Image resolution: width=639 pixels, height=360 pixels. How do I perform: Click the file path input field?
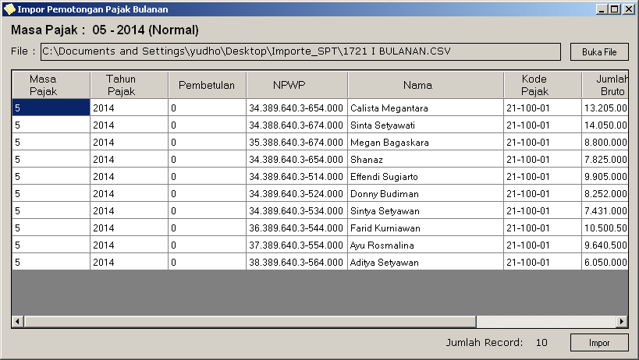pos(300,51)
